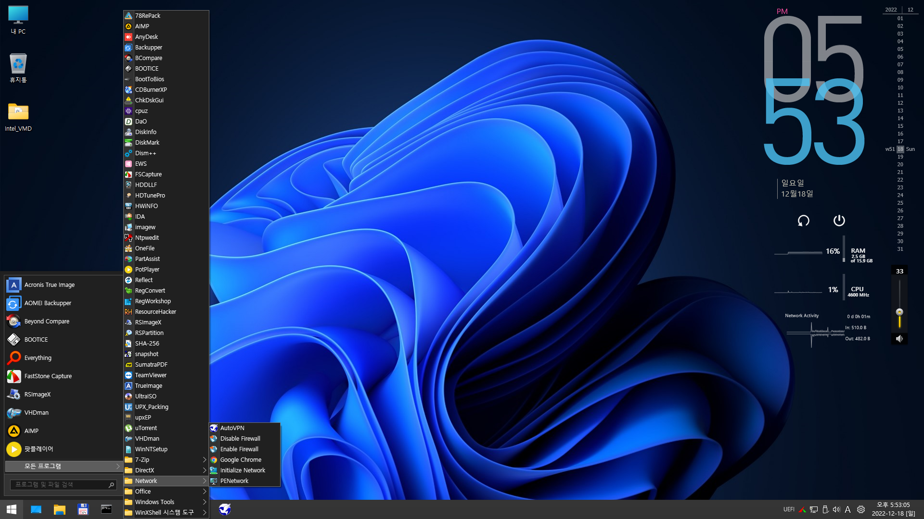Launch Acronis True Image from start menu
The width and height of the screenshot is (924, 519).
[x=63, y=285]
